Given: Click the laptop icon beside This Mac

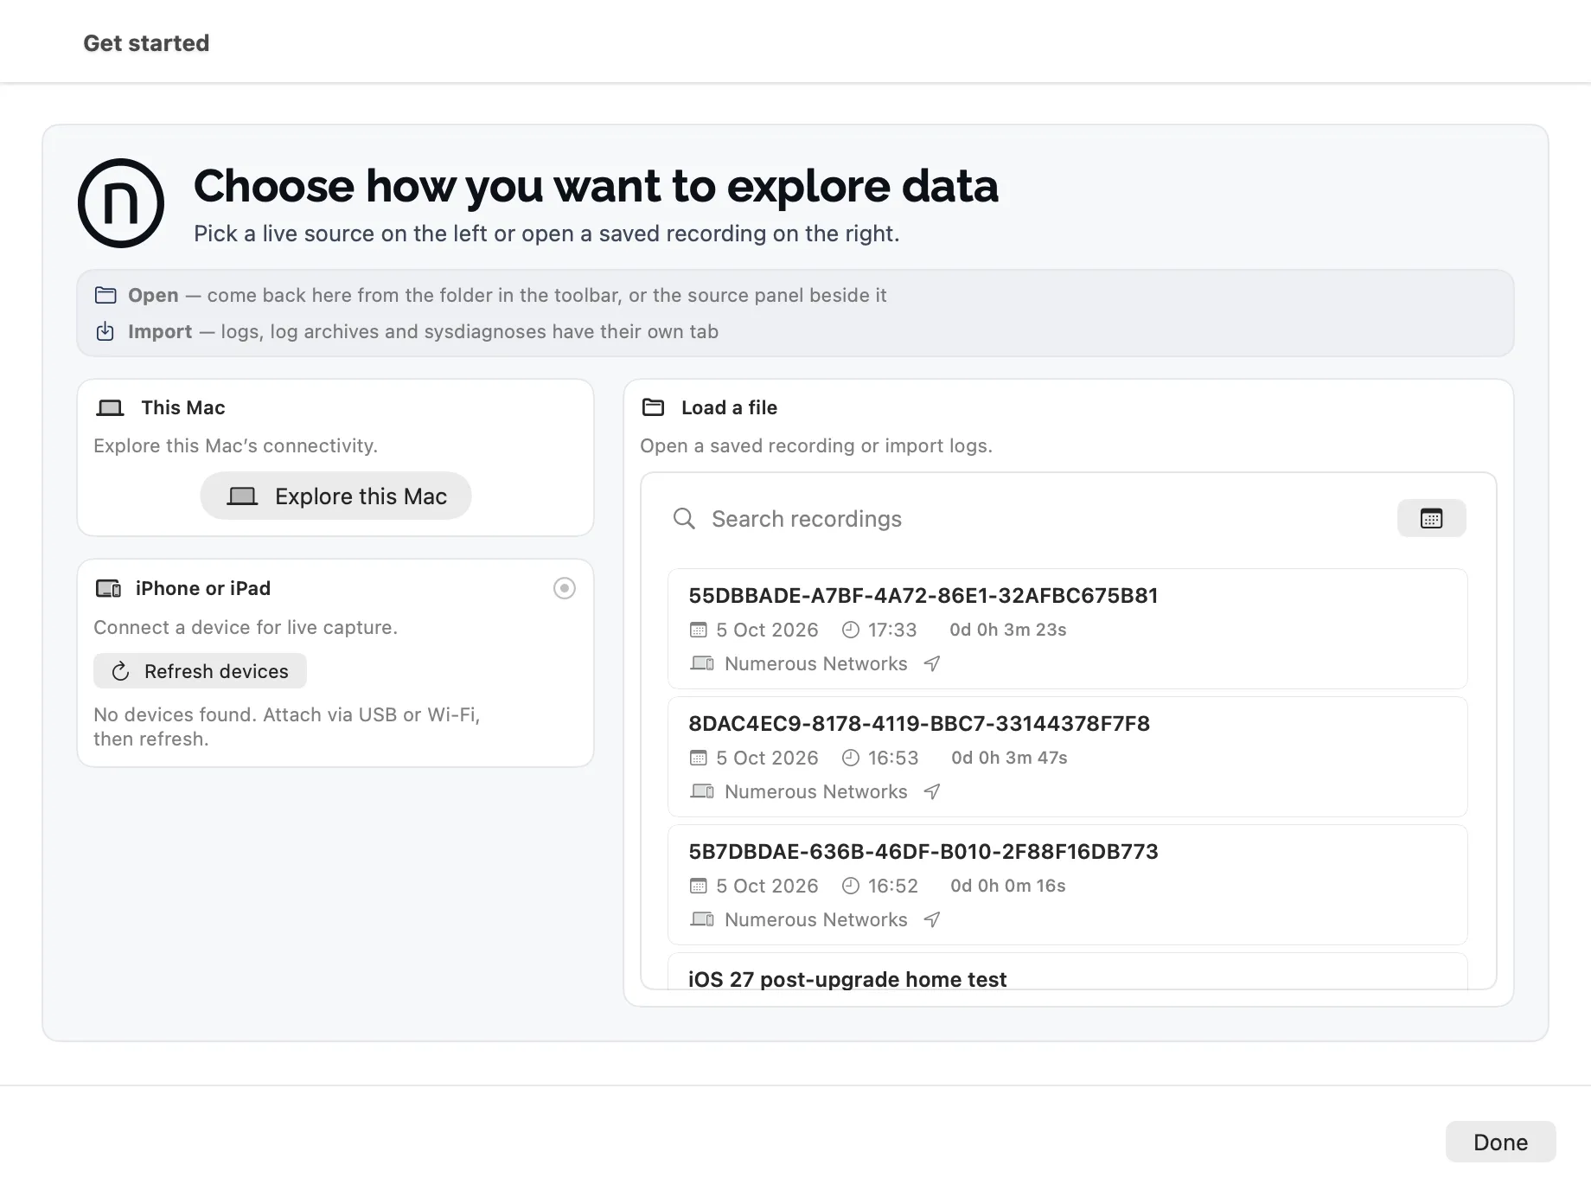Looking at the screenshot, I should click(x=110, y=407).
